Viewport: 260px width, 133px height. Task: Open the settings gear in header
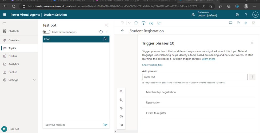coord(237,15)
